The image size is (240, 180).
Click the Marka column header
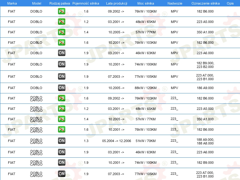pyautogui.click(x=12, y=3)
